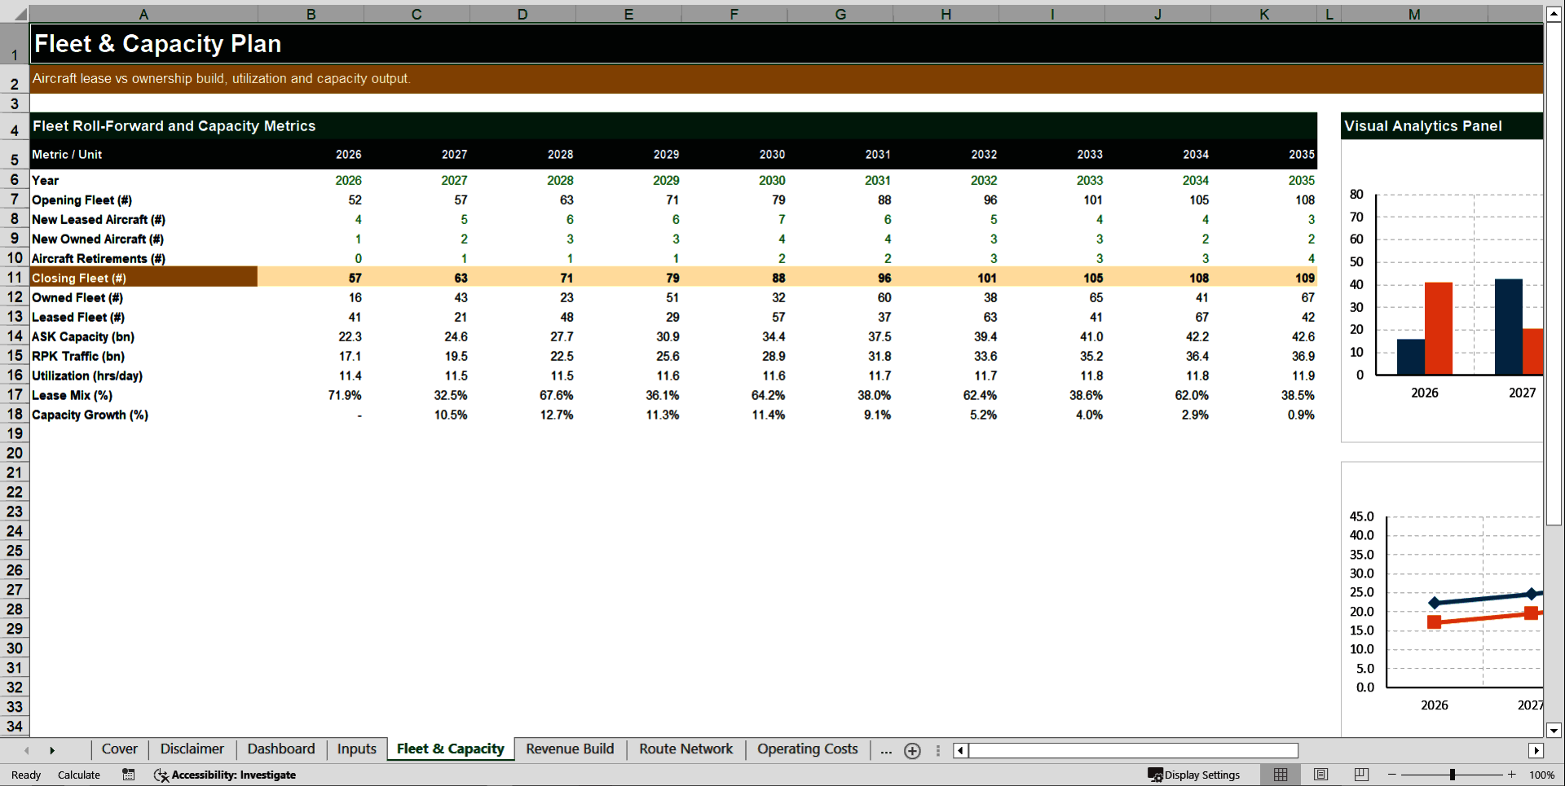This screenshot has height=786, width=1565.
Task: Open the Cover sheet tab
Action: (x=119, y=749)
